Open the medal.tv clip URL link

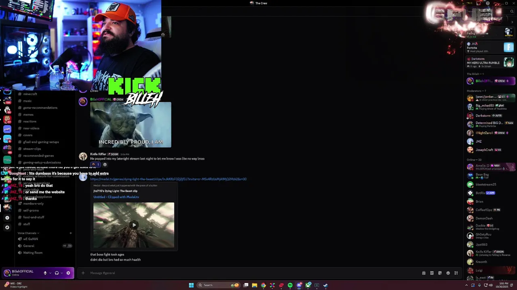tap(168, 179)
